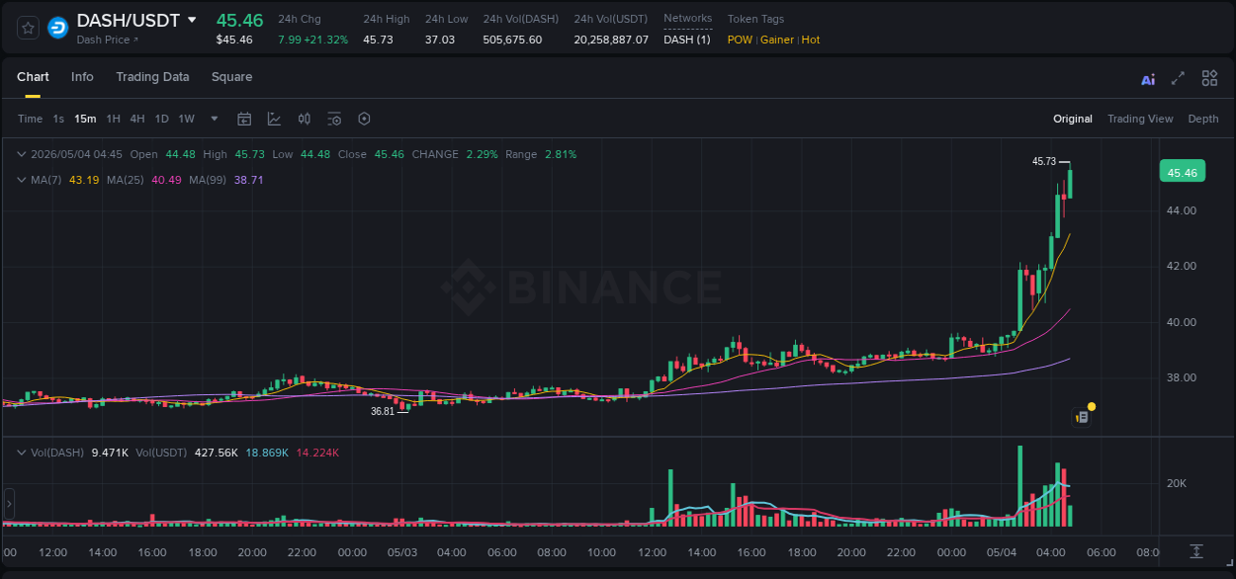Collapse the Vol(DASH) indicator row chevron
1236x579 pixels.
click(x=22, y=453)
